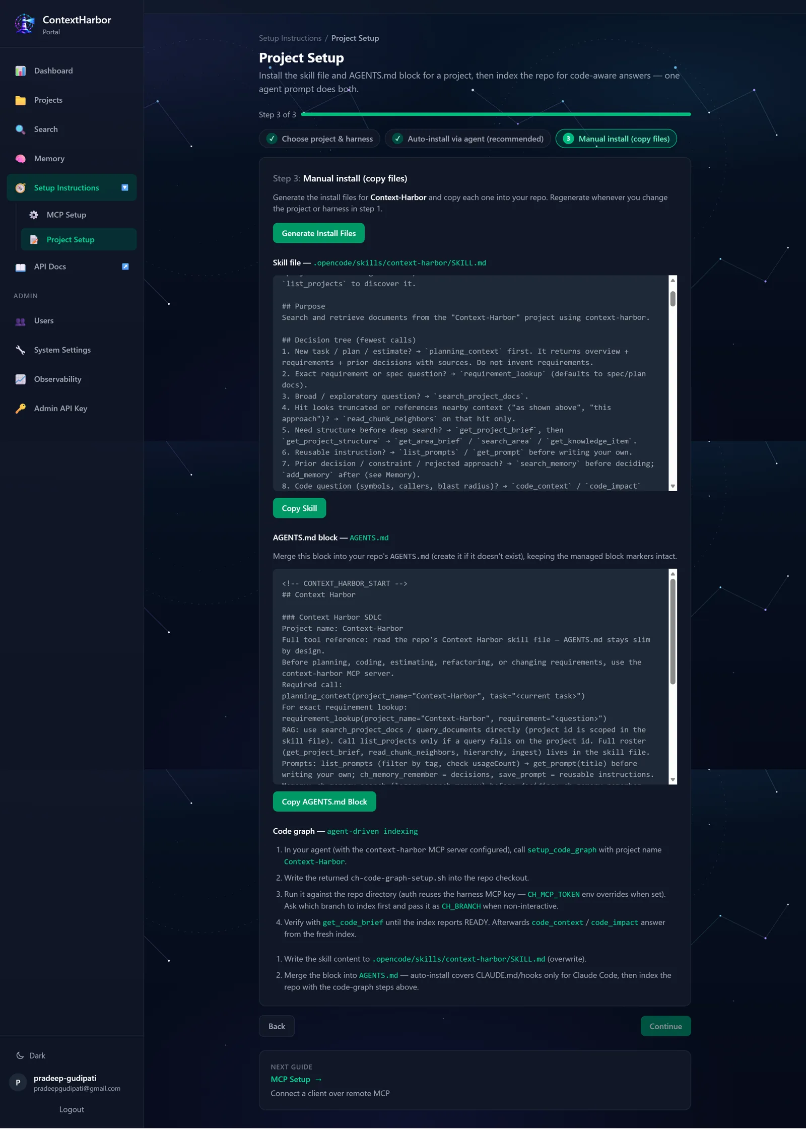806x1129 pixels.
Task: Click the Copy AGENTS.md Block button
Action: 324,802
